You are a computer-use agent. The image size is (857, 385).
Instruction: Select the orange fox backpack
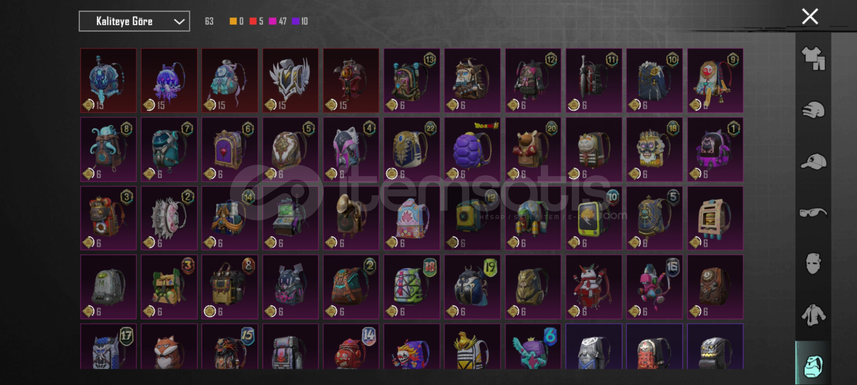169,346
